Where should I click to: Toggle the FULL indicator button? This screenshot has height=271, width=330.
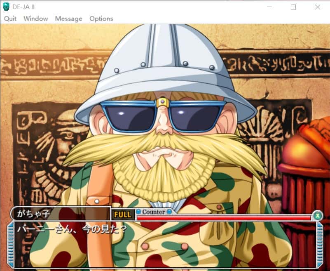pyautogui.click(x=123, y=214)
